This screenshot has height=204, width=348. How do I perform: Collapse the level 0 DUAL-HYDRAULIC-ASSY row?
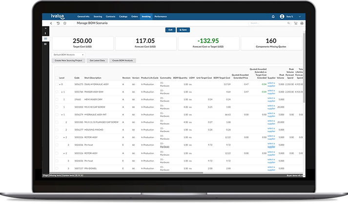[x=60, y=84]
